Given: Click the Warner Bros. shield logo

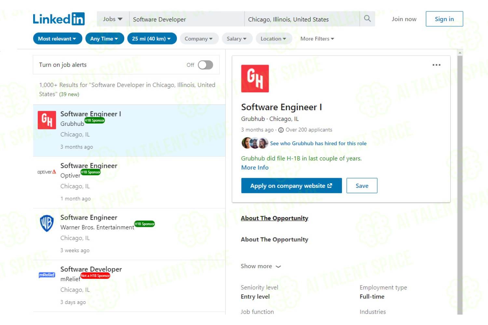Looking at the screenshot, I should pos(47,223).
